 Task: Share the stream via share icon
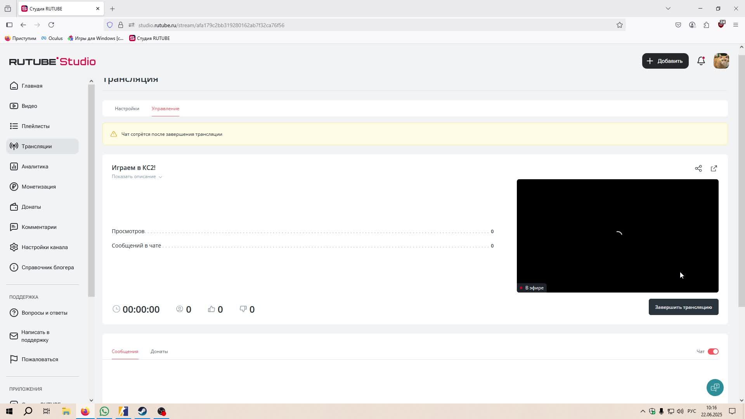tap(698, 168)
